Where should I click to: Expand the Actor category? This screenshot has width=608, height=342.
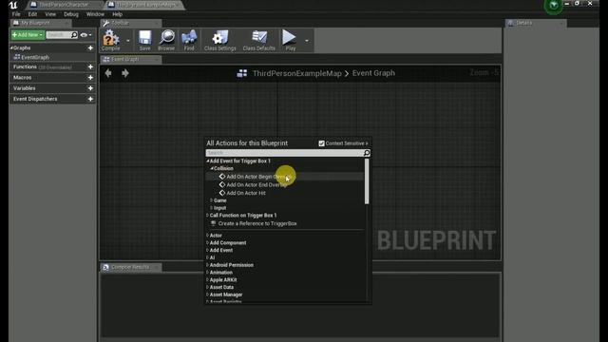(x=207, y=235)
